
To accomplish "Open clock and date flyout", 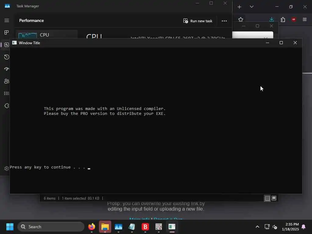I will point(290,227).
